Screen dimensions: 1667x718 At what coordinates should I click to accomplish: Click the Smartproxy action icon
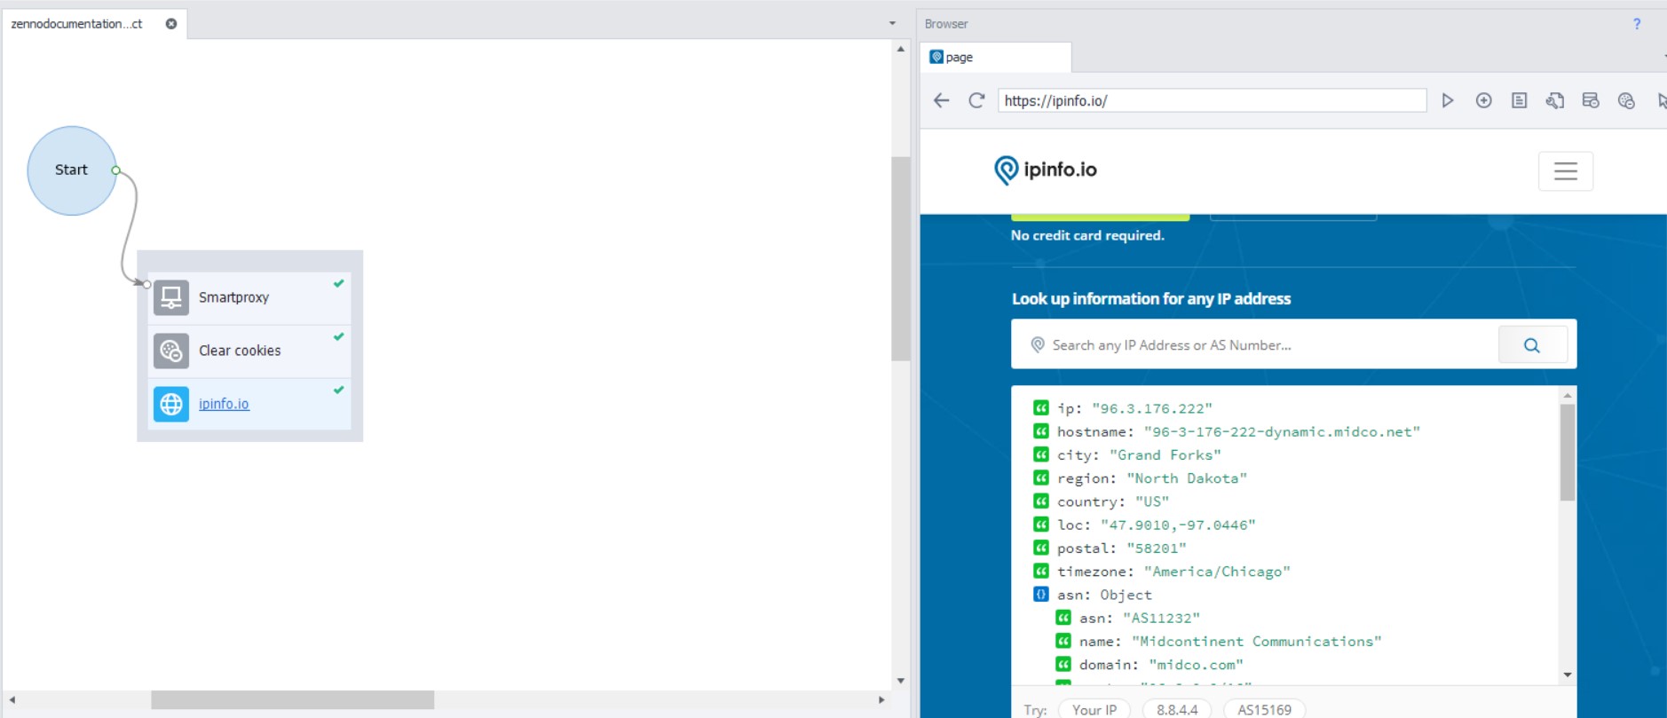[171, 297]
